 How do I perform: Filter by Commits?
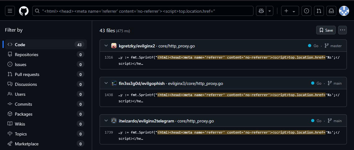(x=46, y=104)
